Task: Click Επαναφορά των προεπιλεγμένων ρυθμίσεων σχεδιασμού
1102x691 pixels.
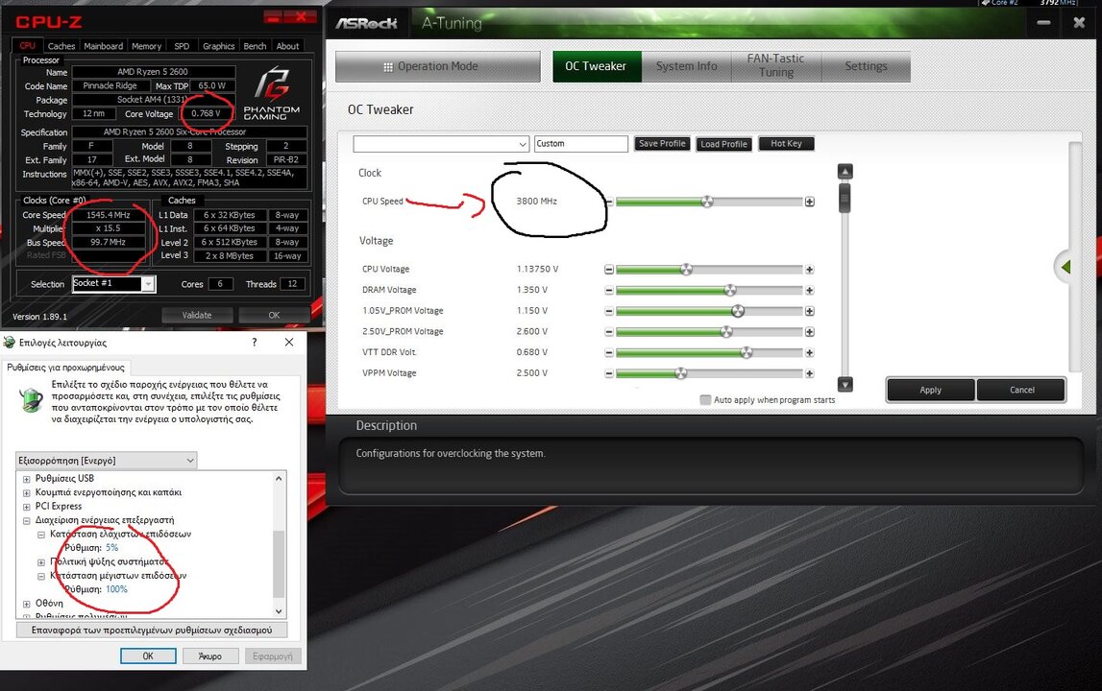Action: 152,630
